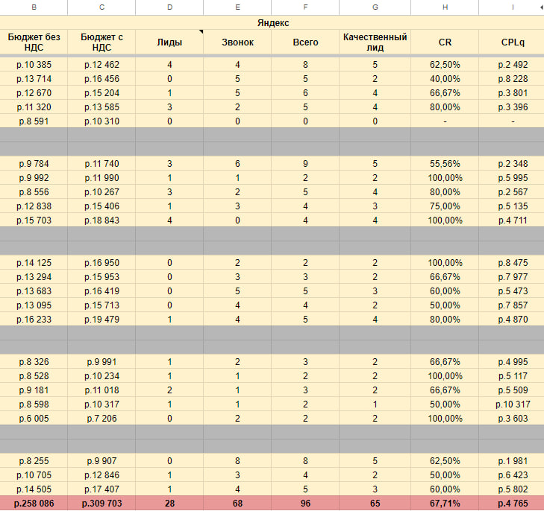This screenshot has height=511, width=544.
Task: Click the total budget cell р.258 086
Action: pos(34,503)
